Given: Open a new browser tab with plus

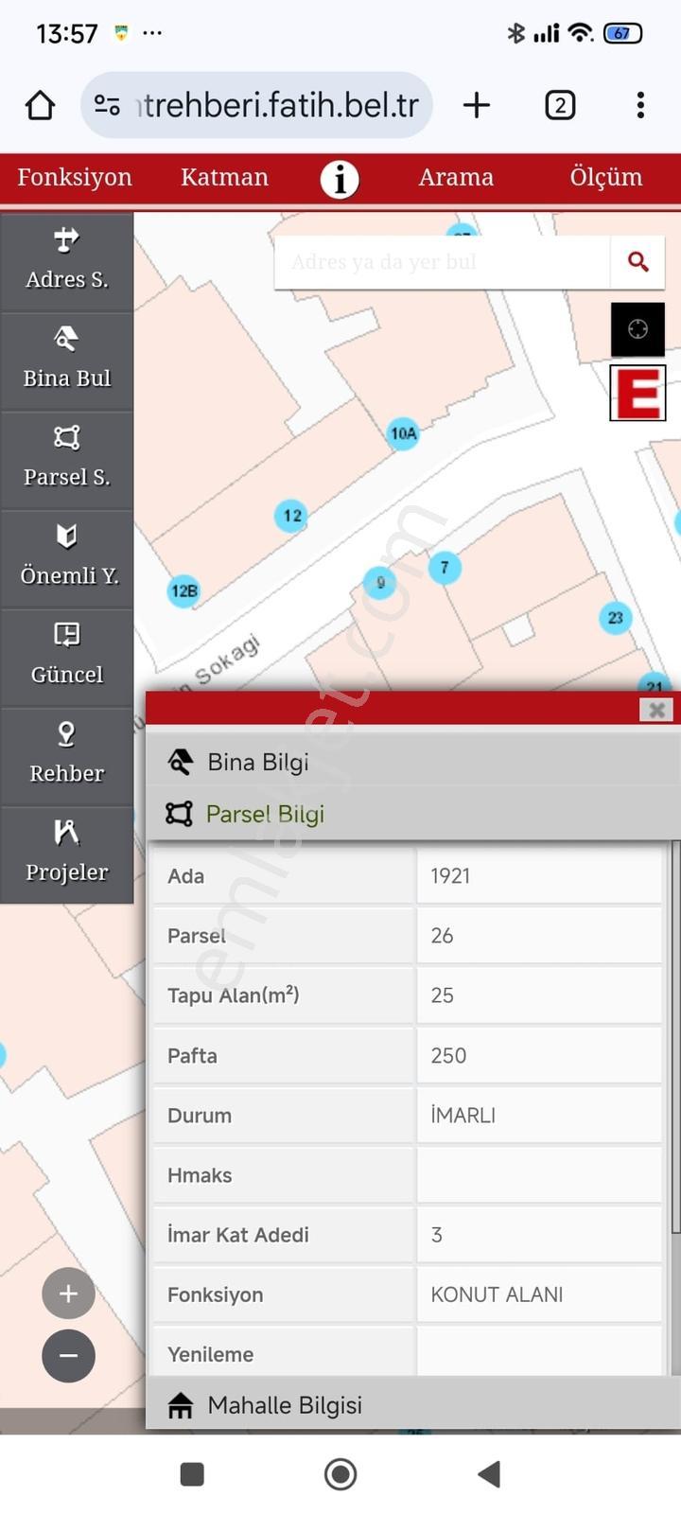Looking at the screenshot, I should pyautogui.click(x=477, y=105).
